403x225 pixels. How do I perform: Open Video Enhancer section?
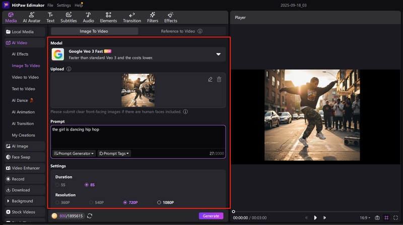click(25, 168)
